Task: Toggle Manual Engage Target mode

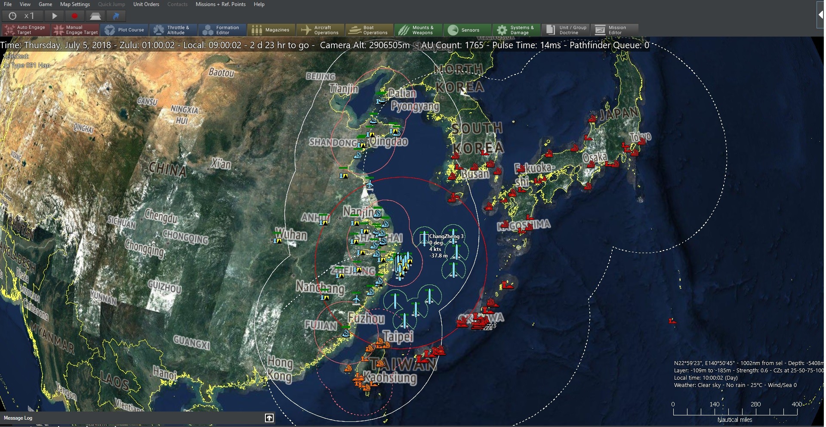Action: tap(75, 30)
